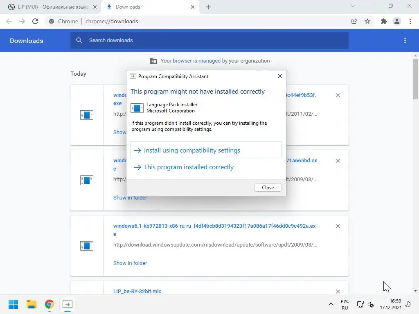Open the network tray icon
The height and width of the screenshot is (314, 419).
pos(360,304)
